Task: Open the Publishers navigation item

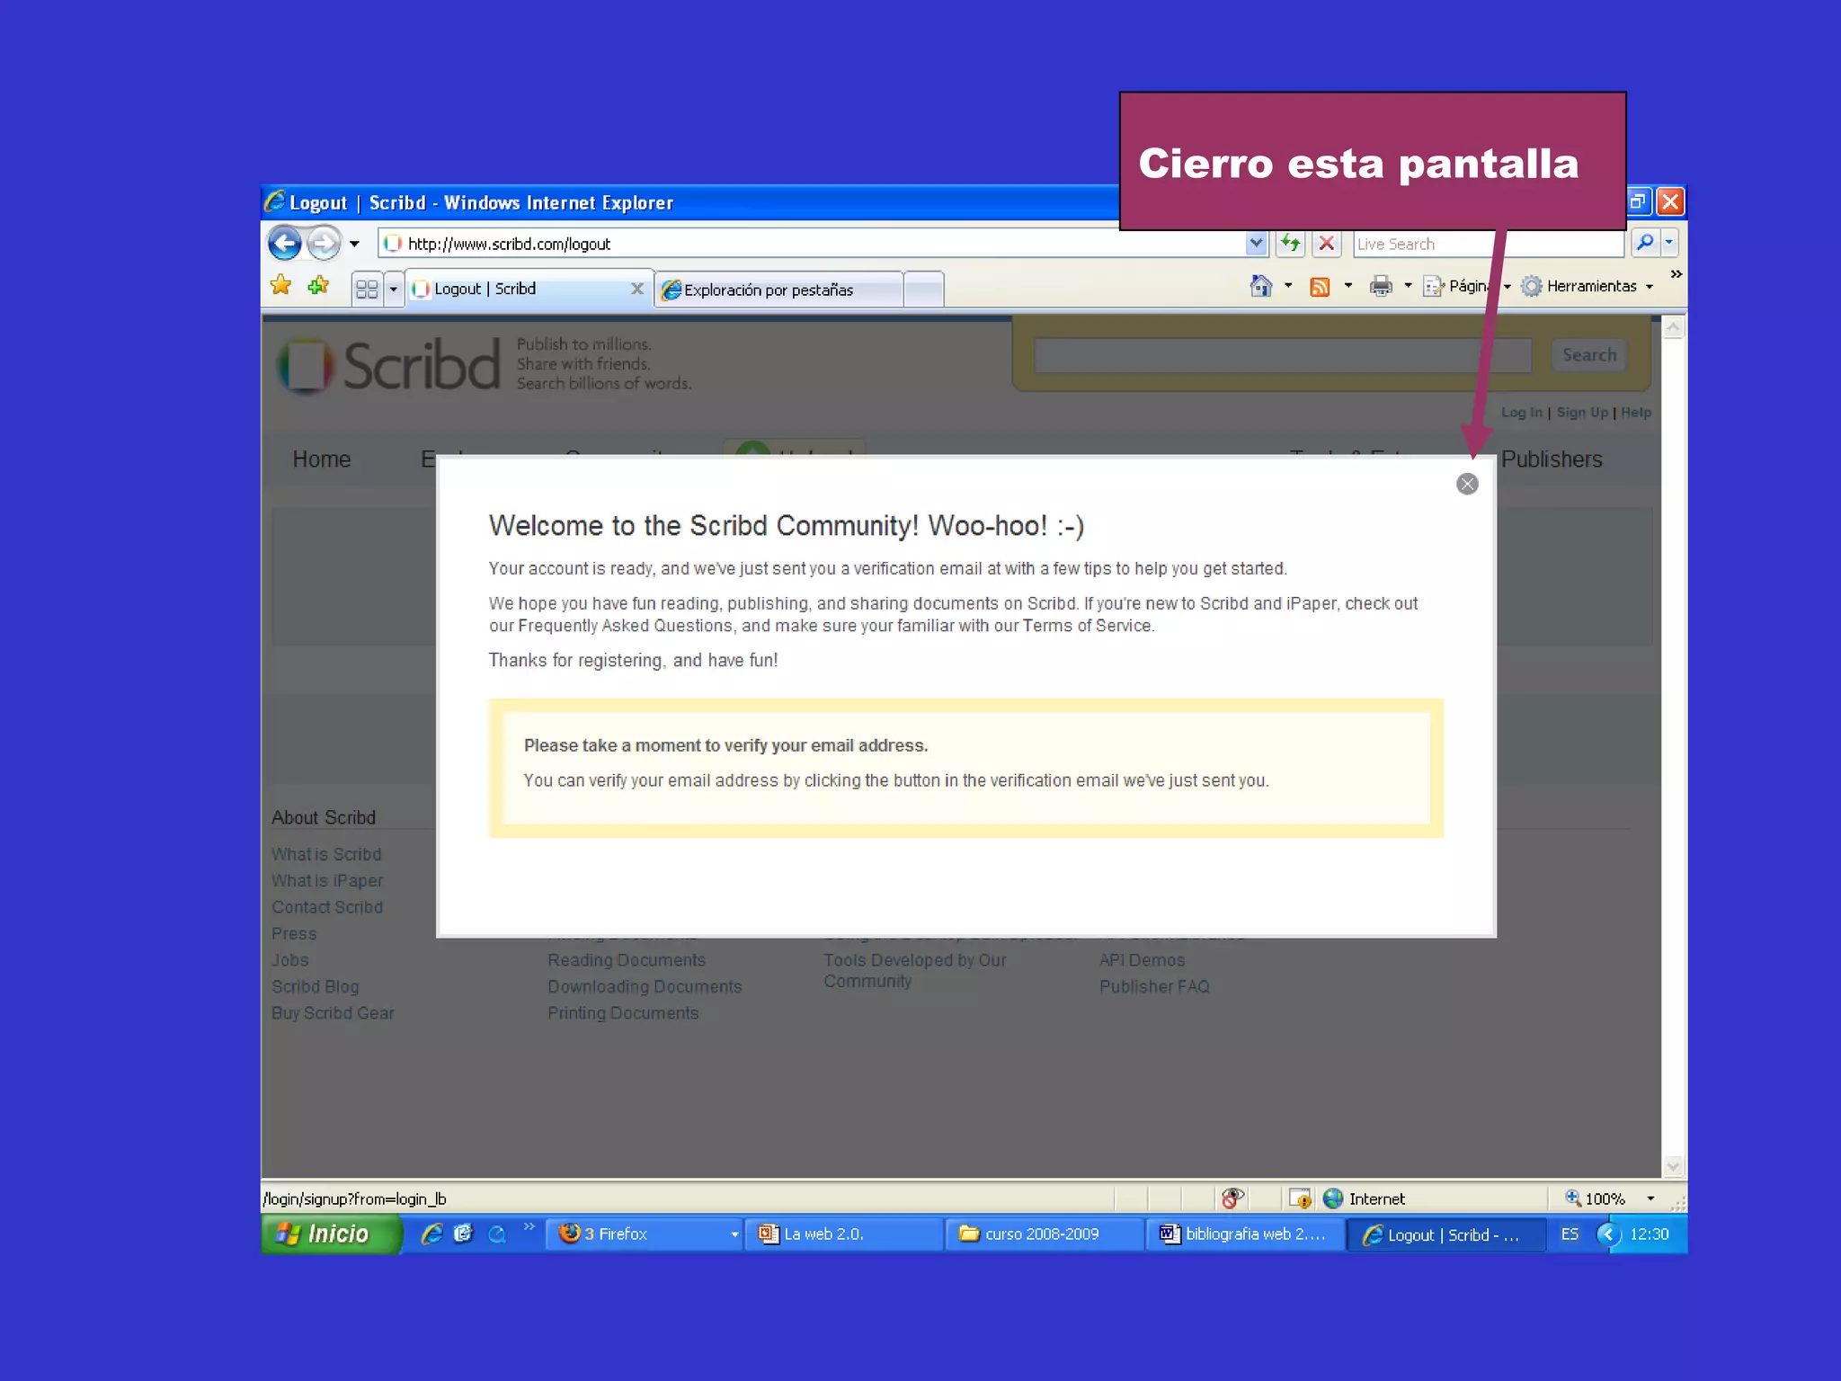Action: click(x=1552, y=459)
